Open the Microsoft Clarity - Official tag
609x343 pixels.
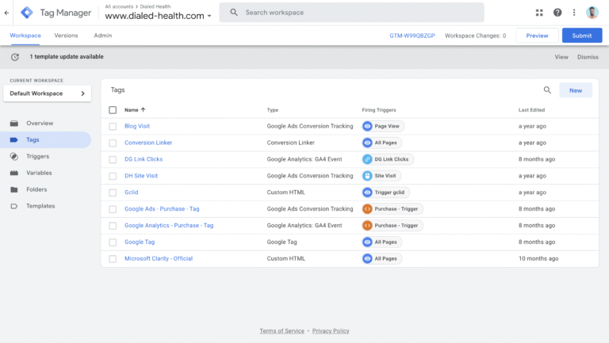click(159, 258)
